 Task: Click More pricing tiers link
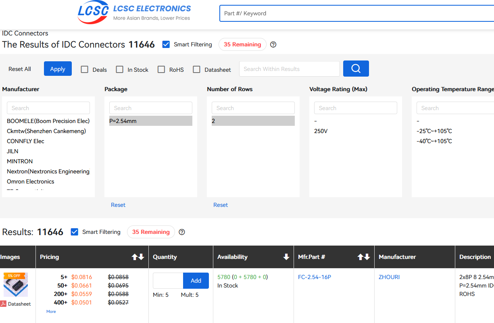[x=51, y=311]
